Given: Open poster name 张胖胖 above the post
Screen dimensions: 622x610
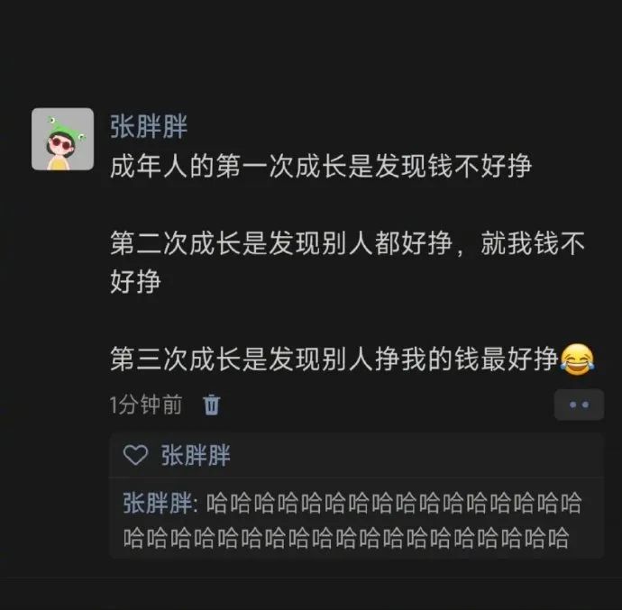Looking at the screenshot, I should coord(149,127).
